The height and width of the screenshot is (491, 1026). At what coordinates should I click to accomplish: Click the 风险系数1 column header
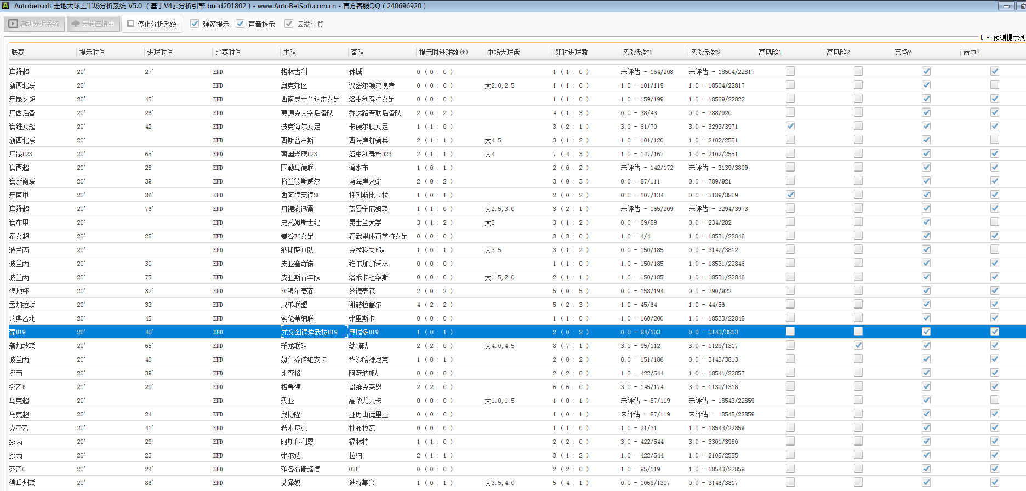[x=637, y=52]
